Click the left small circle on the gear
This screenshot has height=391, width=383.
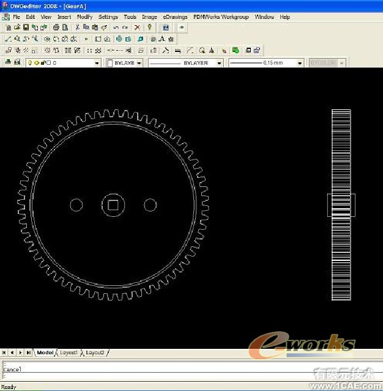pyautogui.click(x=76, y=205)
